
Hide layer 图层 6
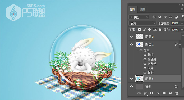[x=131, y=79]
